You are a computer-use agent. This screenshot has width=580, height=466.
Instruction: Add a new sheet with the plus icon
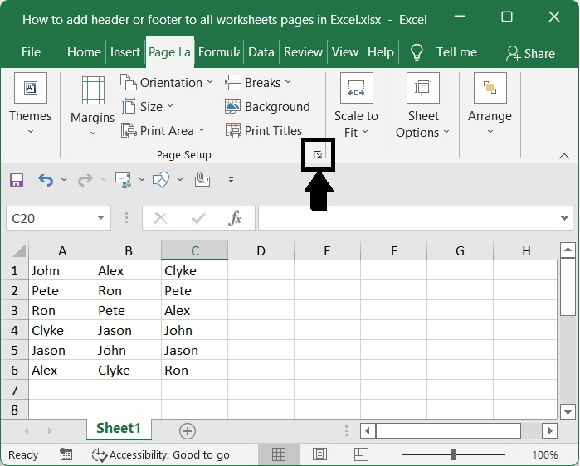(188, 430)
